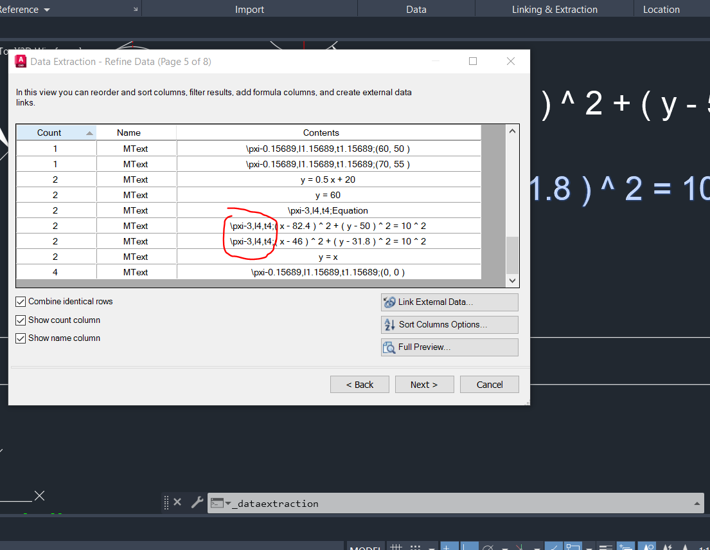Maximize the Data Extraction dialog

(473, 61)
